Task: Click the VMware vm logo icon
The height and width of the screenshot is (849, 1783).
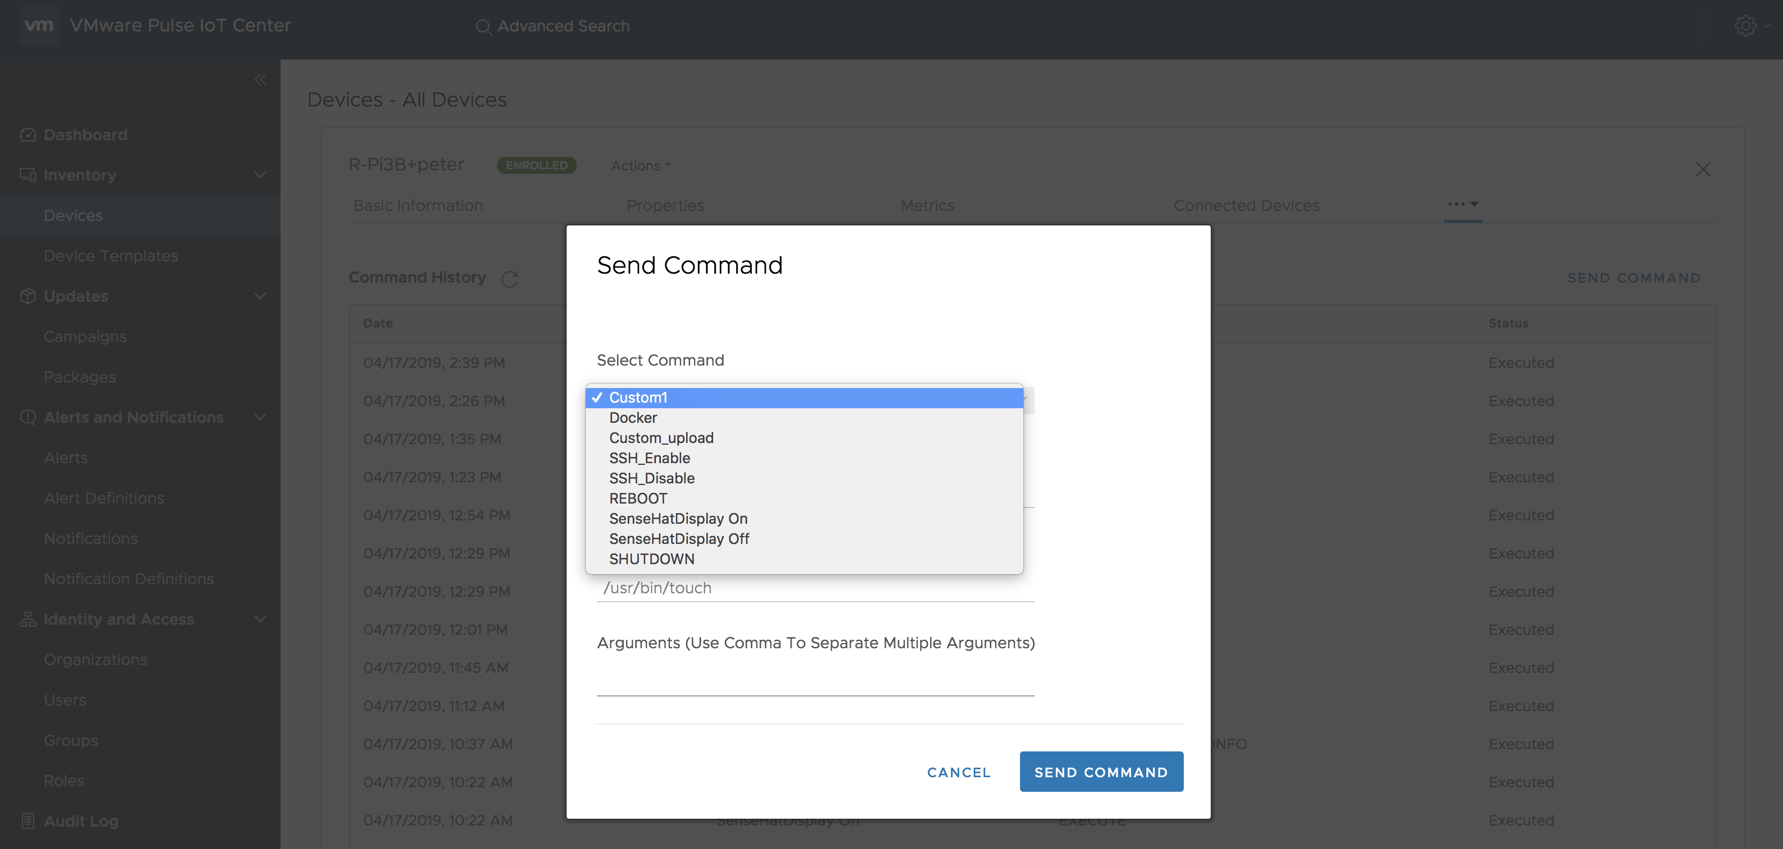Action: [x=38, y=26]
